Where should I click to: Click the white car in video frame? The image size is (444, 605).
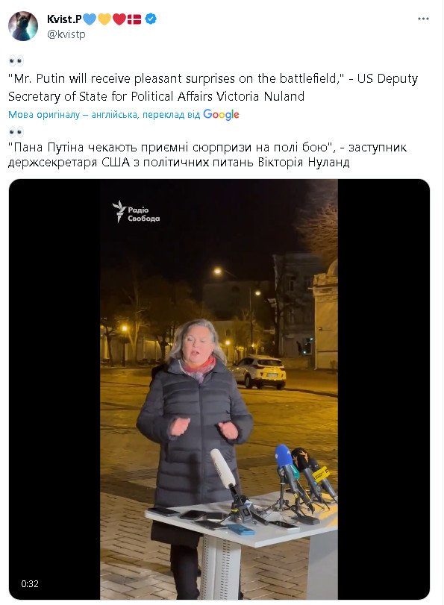click(x=258, y=372)
